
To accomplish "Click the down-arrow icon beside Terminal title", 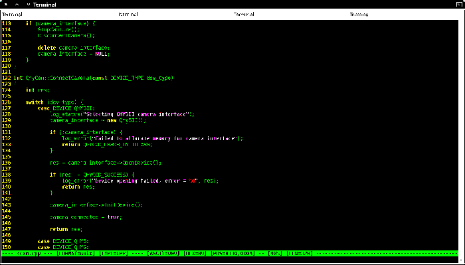I will (29, 5).
